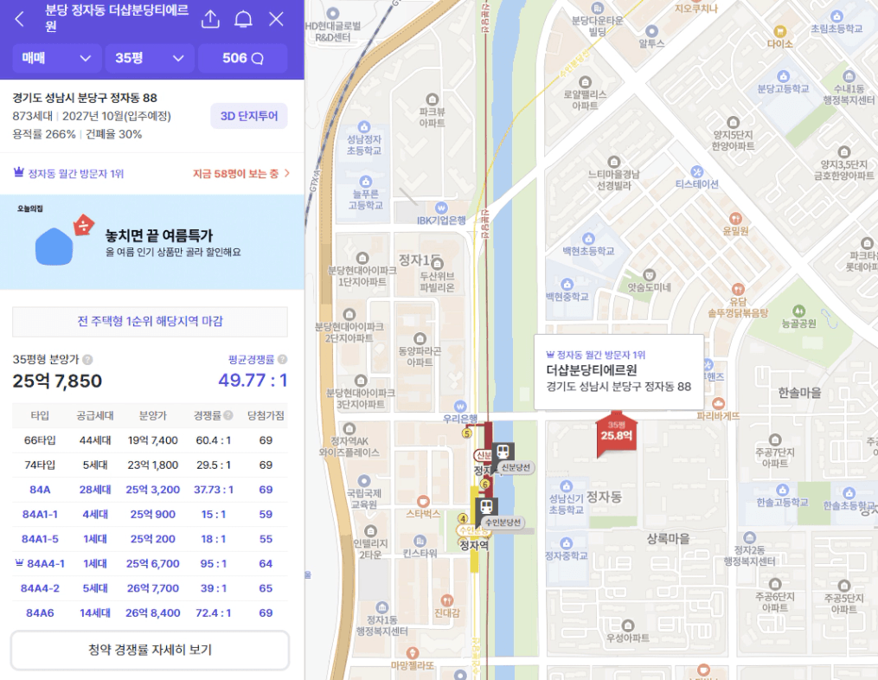Click the 더샵분당티에르원 map info popup
Viewport: 878px width, 680px height.
tap(618, 372)
